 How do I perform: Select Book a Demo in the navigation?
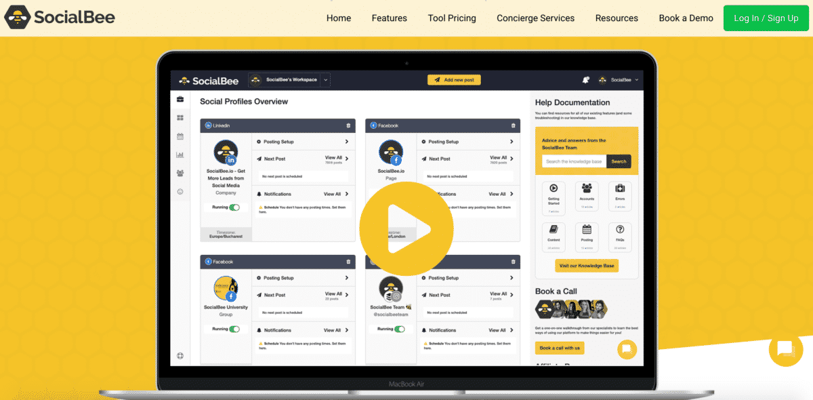tap(686, 18)
